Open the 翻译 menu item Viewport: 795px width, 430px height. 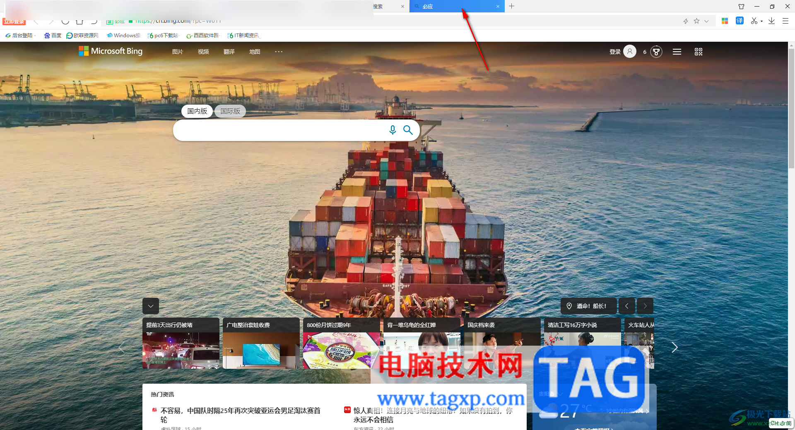[229, 52]
